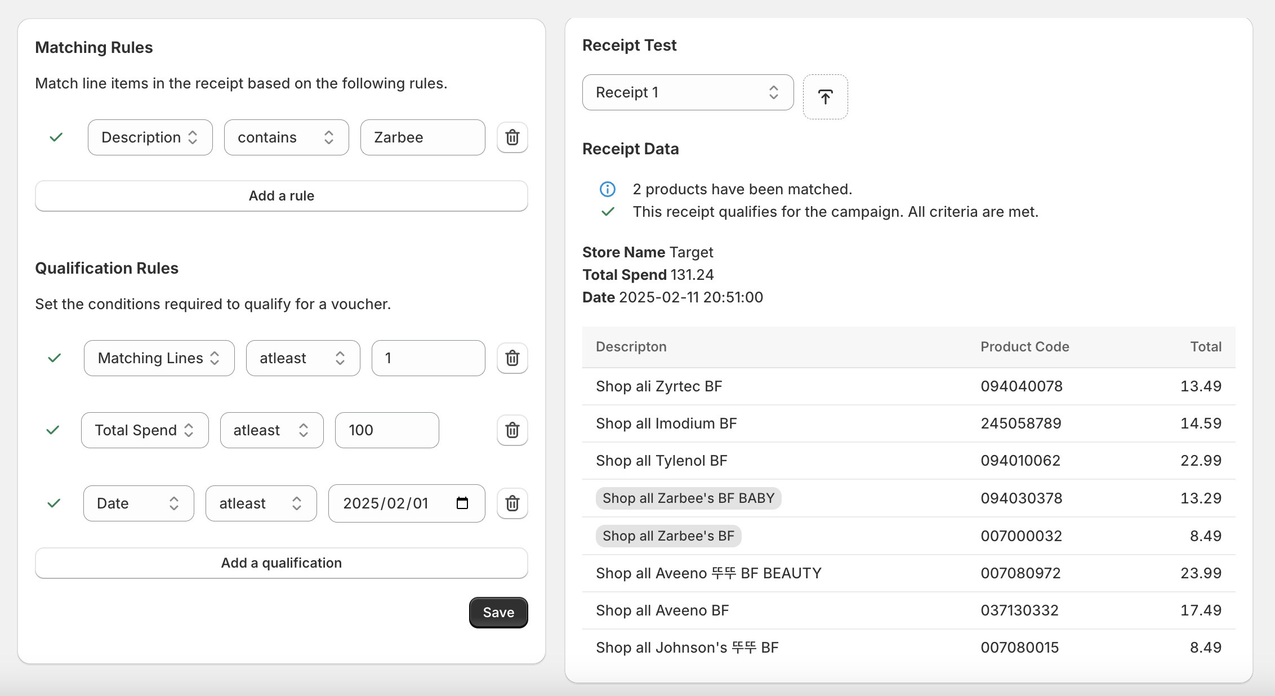Open the Description field dropdown
This screenshot has height=696, width=1275.
[x=150, y=137]
